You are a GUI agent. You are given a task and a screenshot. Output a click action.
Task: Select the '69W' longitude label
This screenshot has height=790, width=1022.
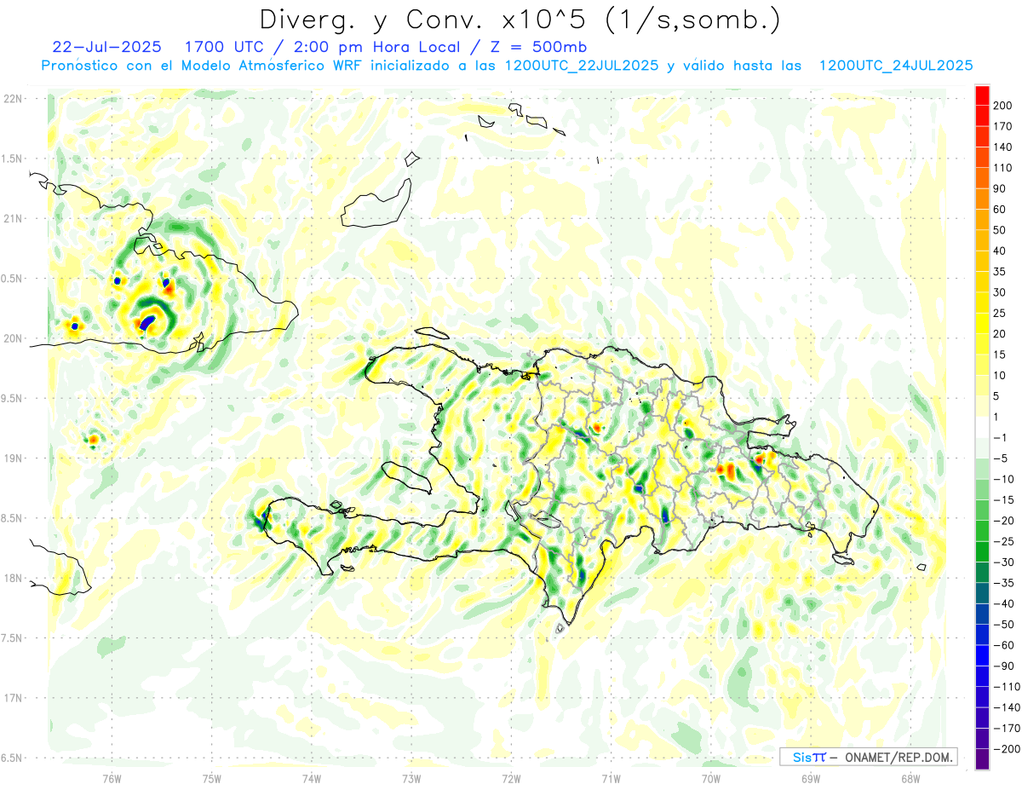tap(810, 779)
